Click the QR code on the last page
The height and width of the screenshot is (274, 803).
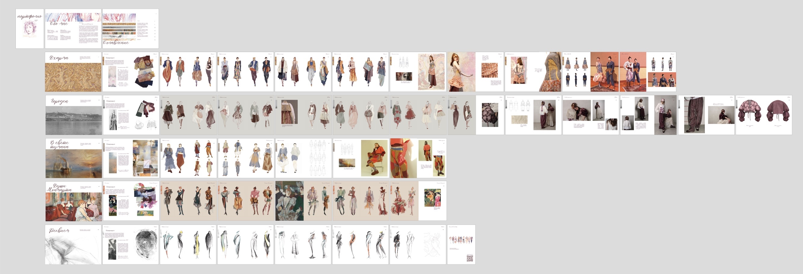(x=469, y=258)
